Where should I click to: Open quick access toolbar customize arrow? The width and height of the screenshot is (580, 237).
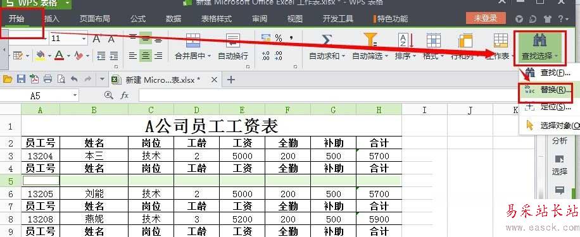102,79
